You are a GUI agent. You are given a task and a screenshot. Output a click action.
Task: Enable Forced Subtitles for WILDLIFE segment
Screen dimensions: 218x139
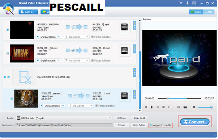(97, 106)
